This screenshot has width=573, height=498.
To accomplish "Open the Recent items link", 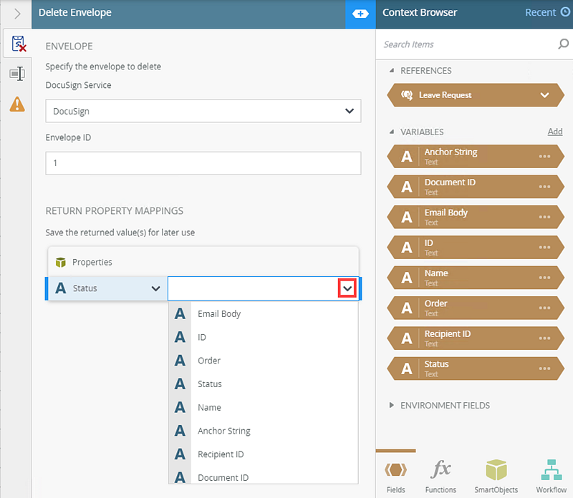I will pos(546,12).
